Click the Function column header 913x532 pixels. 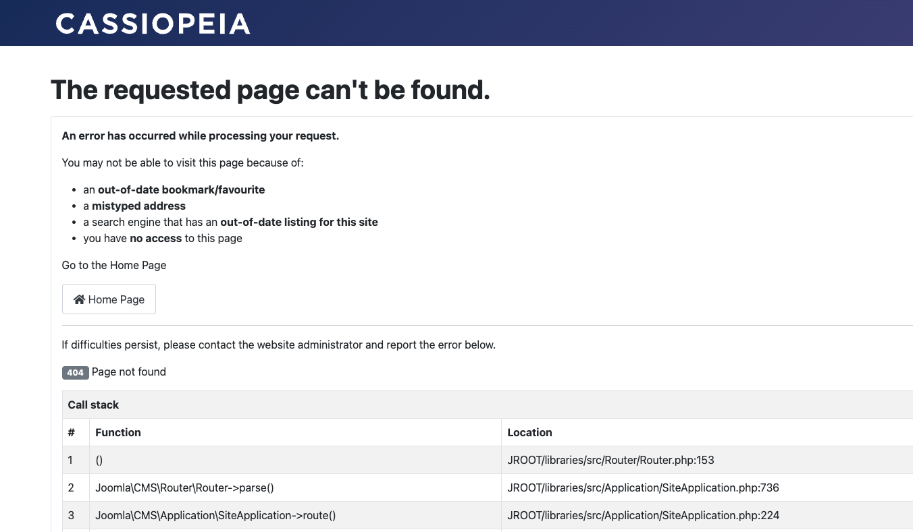(x=118, y=432)
